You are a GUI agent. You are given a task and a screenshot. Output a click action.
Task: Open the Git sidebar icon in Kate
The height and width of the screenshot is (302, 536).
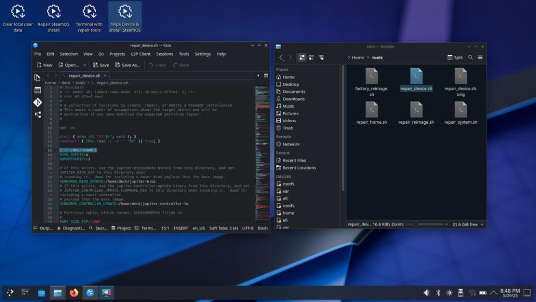[x=38, y=102]
